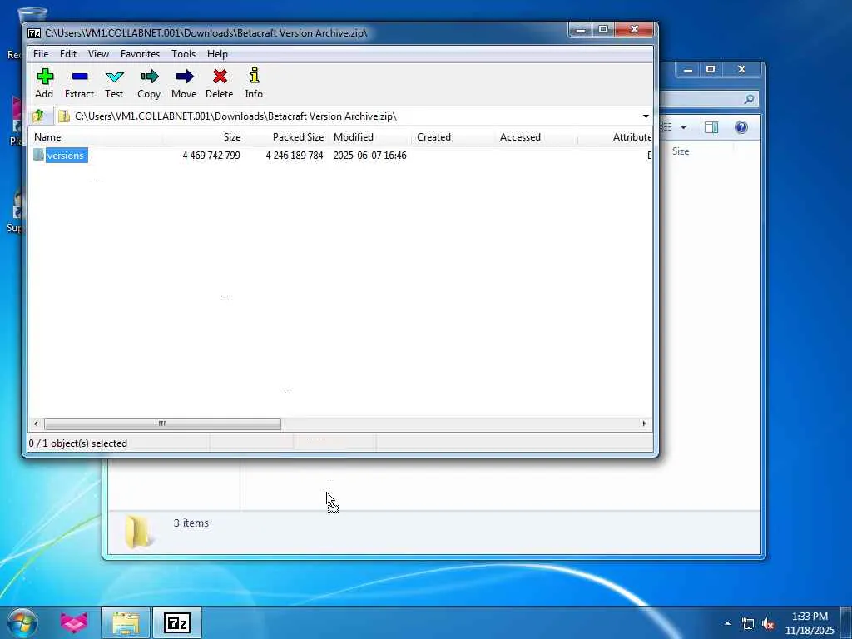Sort by Created column
This screenshot has width=852, height=639.
click(453, 137)
